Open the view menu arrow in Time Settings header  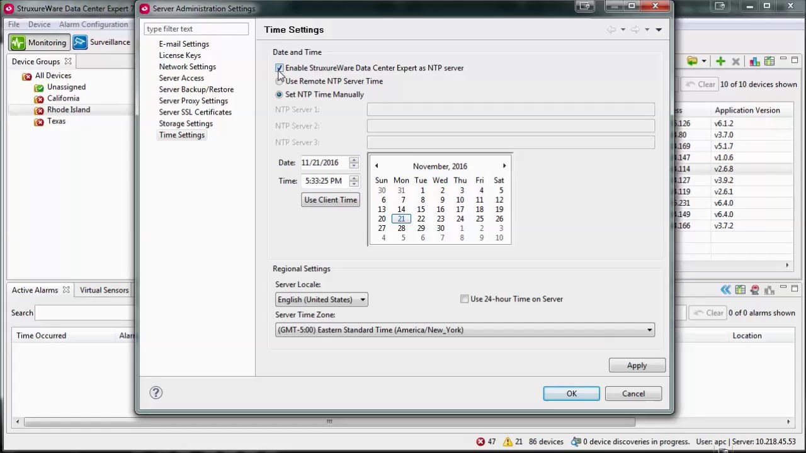click(x=659, y=30)
